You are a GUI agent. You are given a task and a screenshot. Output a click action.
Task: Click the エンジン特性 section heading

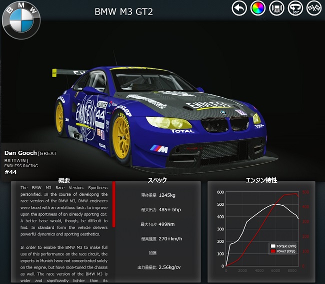click(x=261, y=180)
